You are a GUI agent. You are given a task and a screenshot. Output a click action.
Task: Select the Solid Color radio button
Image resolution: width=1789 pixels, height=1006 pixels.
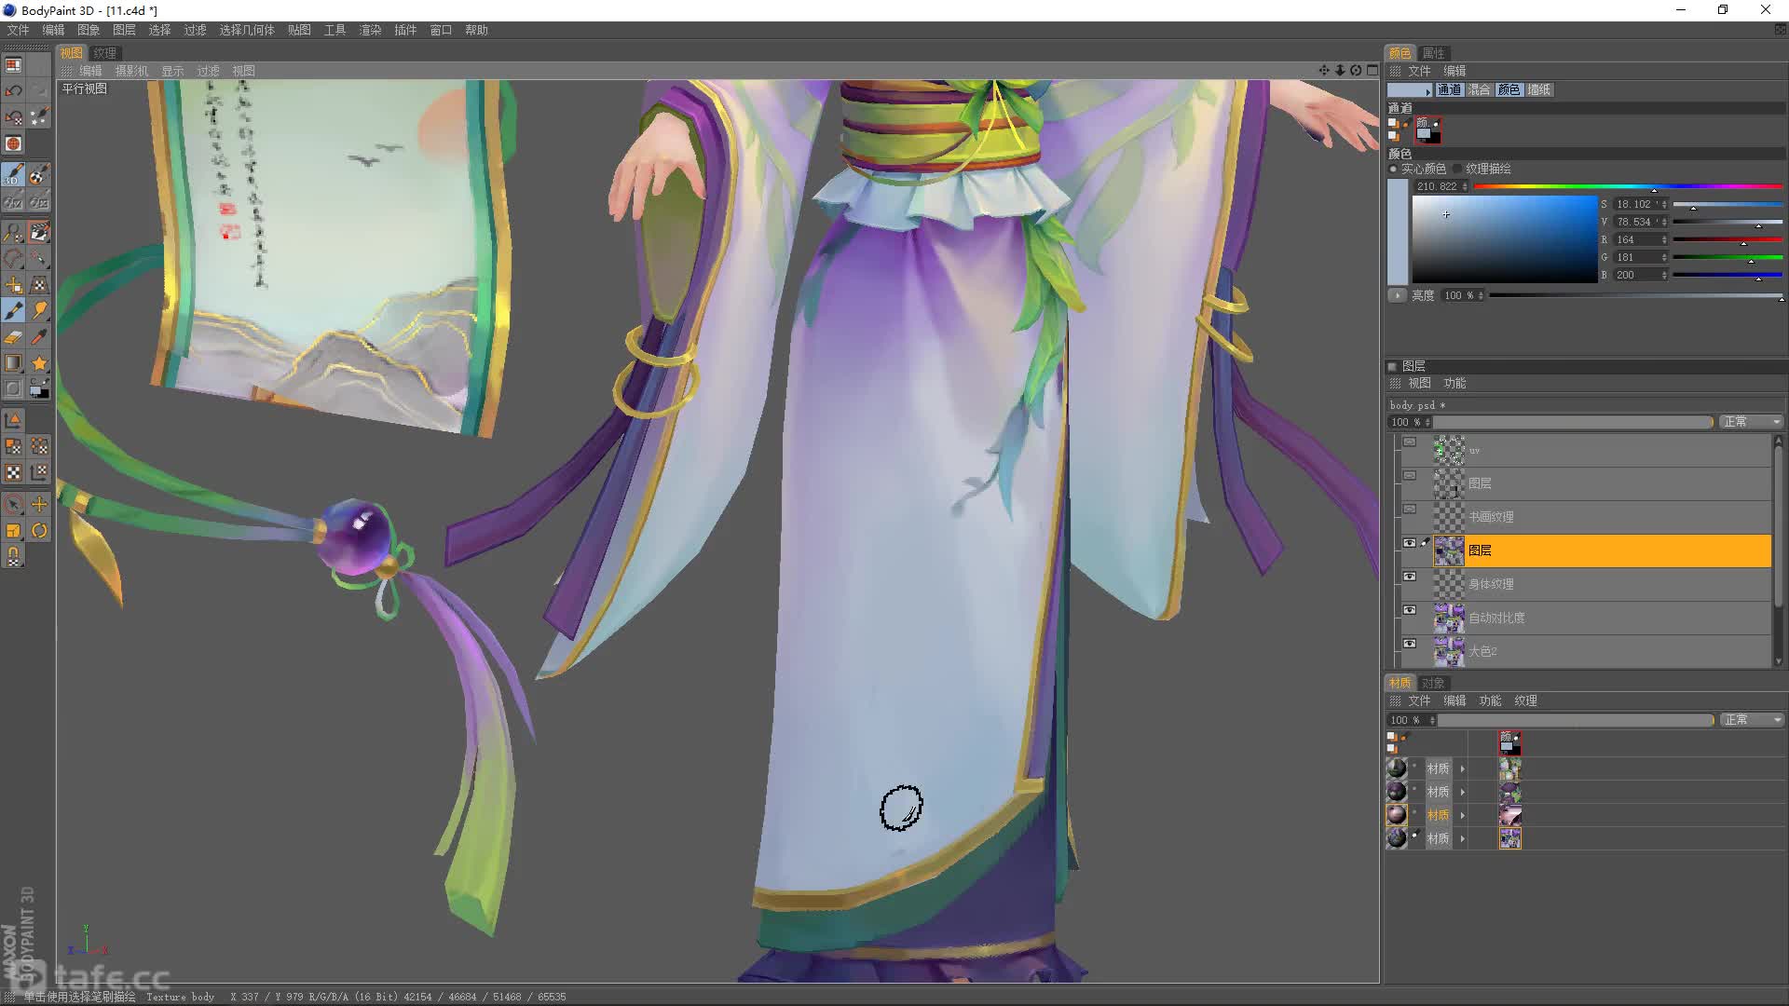pos(1394,170)
